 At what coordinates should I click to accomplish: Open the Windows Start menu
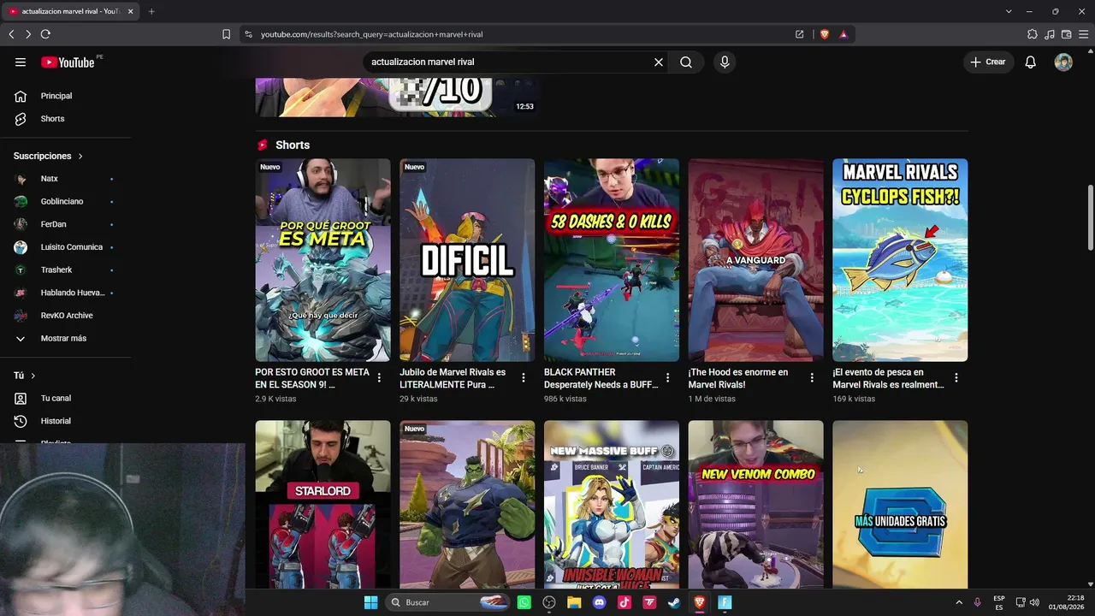click(x=371, y=602)
